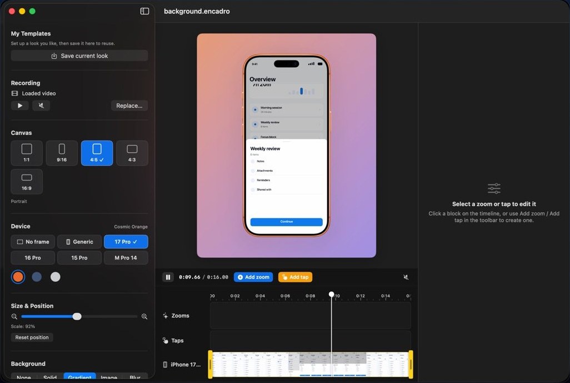Click the zoom-in magnifier icon
Image resolution: width=570 pixels, height=383 pixels.
(144, 316)
